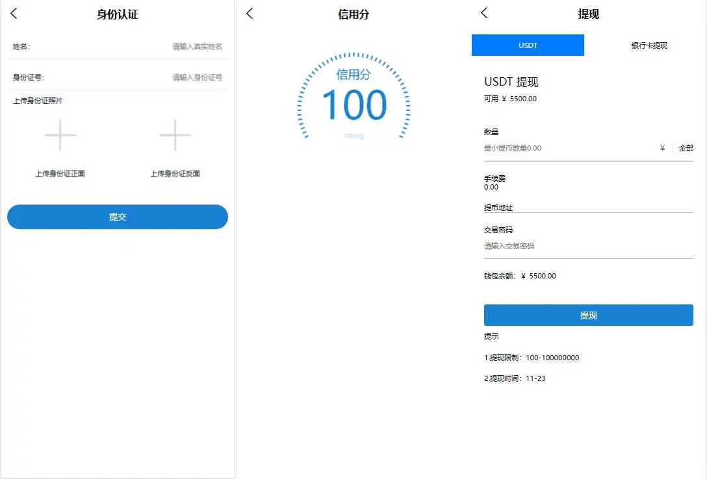Image resolution: width=707 pixels, height=479 pixels.
Task: Switch to the USDT withdrawal tab
Action: [x=527, y=45]
